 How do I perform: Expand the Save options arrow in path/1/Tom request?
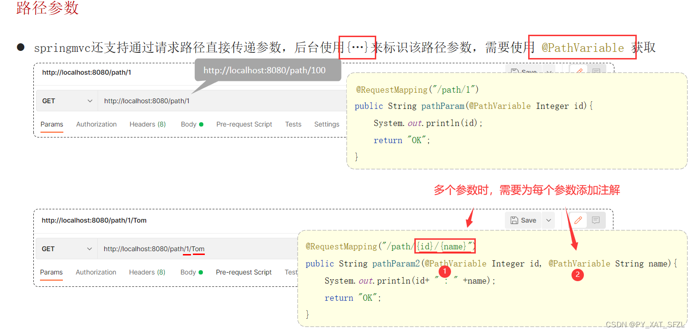click(549, 220)
